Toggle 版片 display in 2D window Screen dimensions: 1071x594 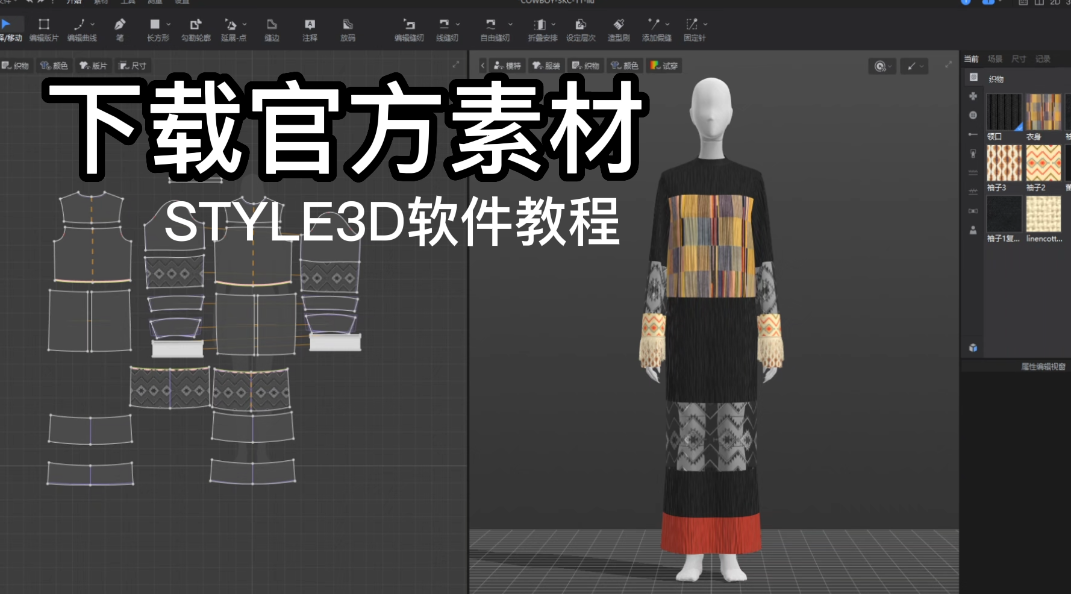tap(93, 66)
